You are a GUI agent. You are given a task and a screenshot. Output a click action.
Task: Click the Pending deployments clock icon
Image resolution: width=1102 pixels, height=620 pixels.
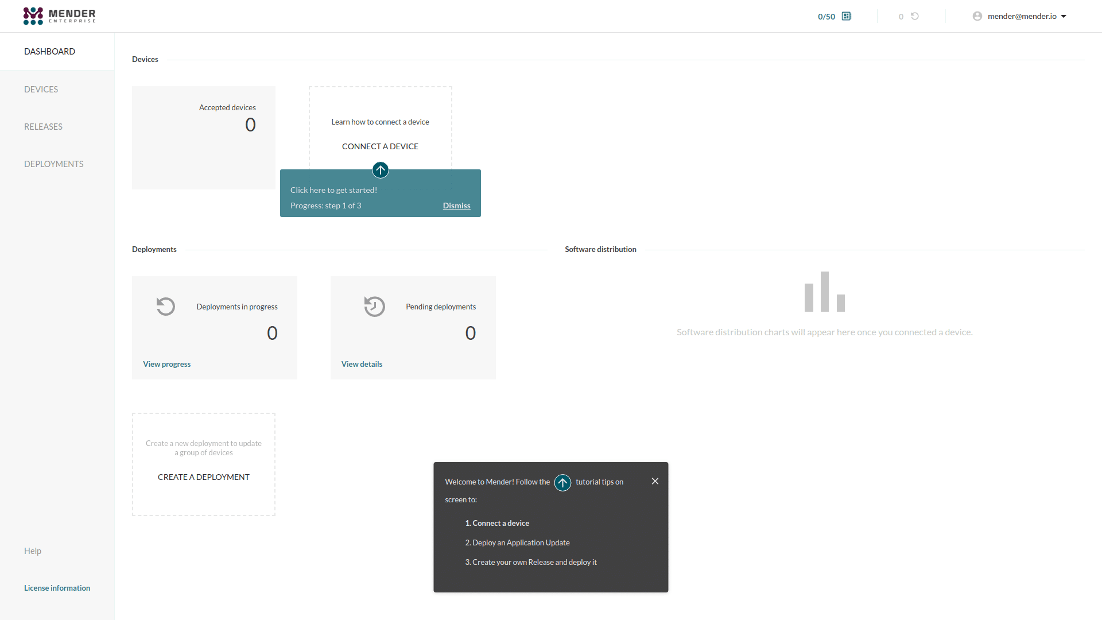pos(374,306)
